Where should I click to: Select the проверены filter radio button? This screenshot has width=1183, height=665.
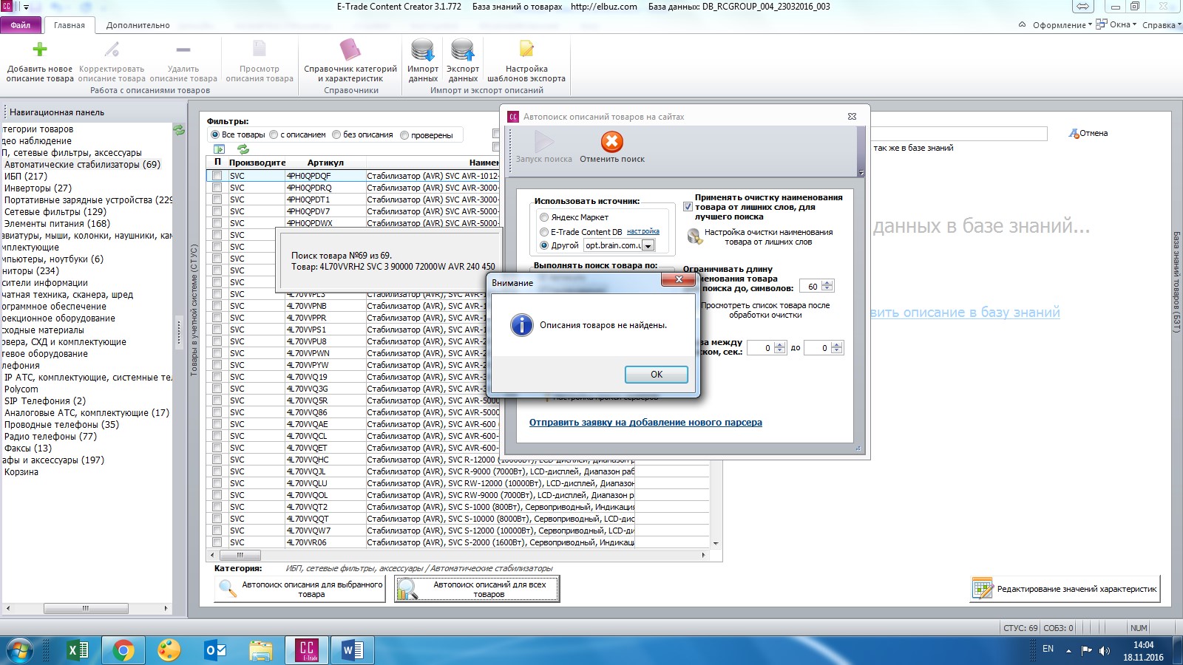404,135
